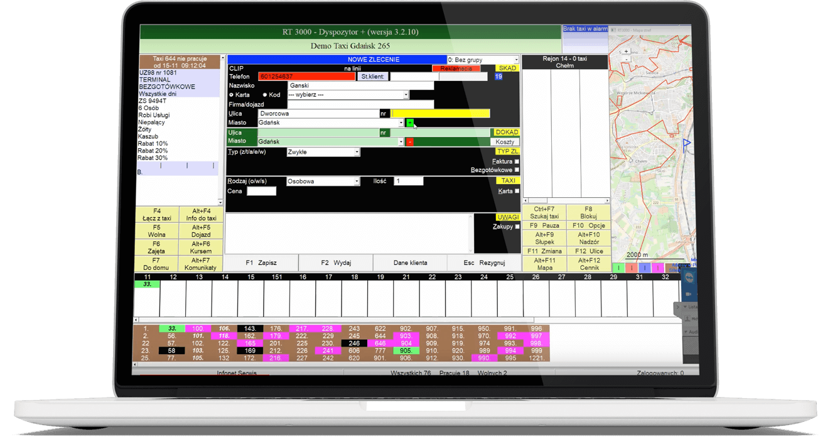Open the pickup Miasto Gdańsk dropdown
Viewport: 825px width, 437px height.
[x=330, y=123]
